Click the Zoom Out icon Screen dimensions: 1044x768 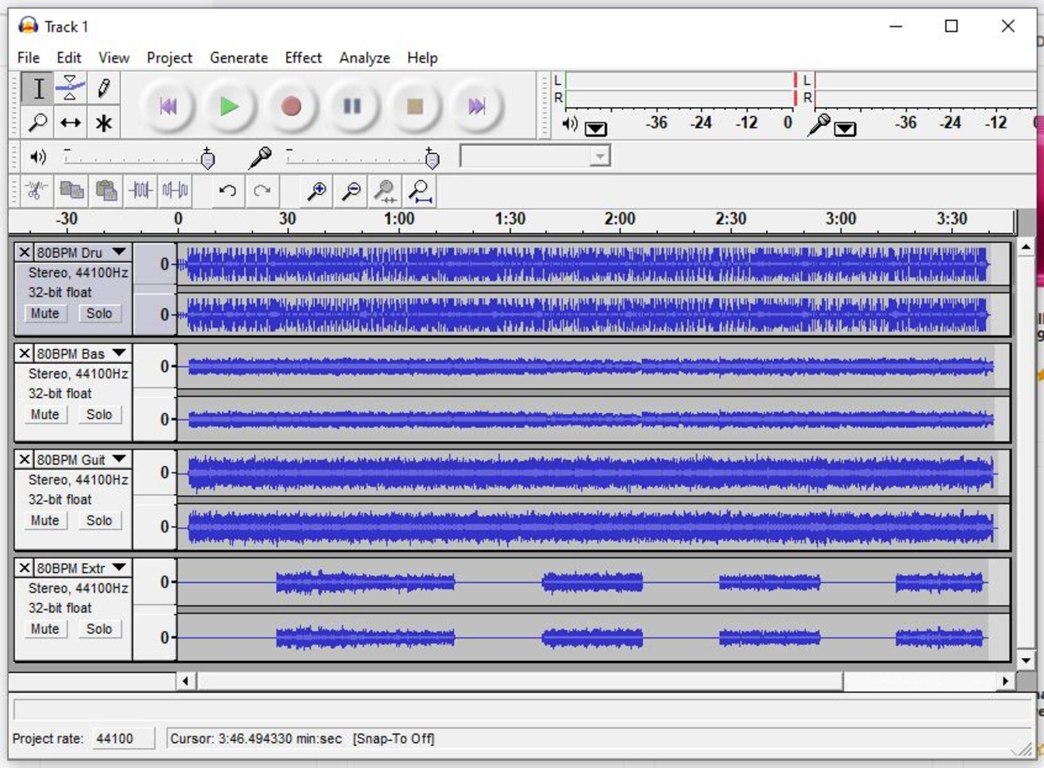pyautogui.click(x=351, y=191)
